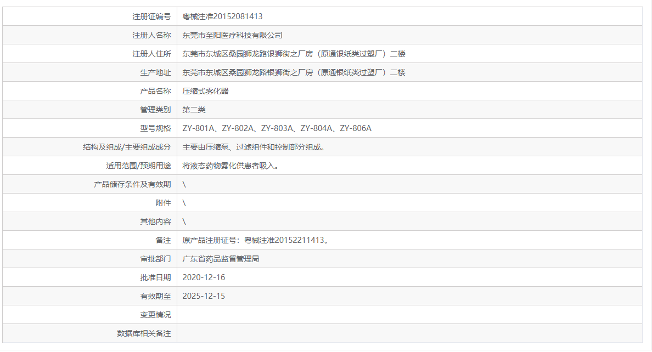
Task: Click the 附件 label
Action: 163,203
